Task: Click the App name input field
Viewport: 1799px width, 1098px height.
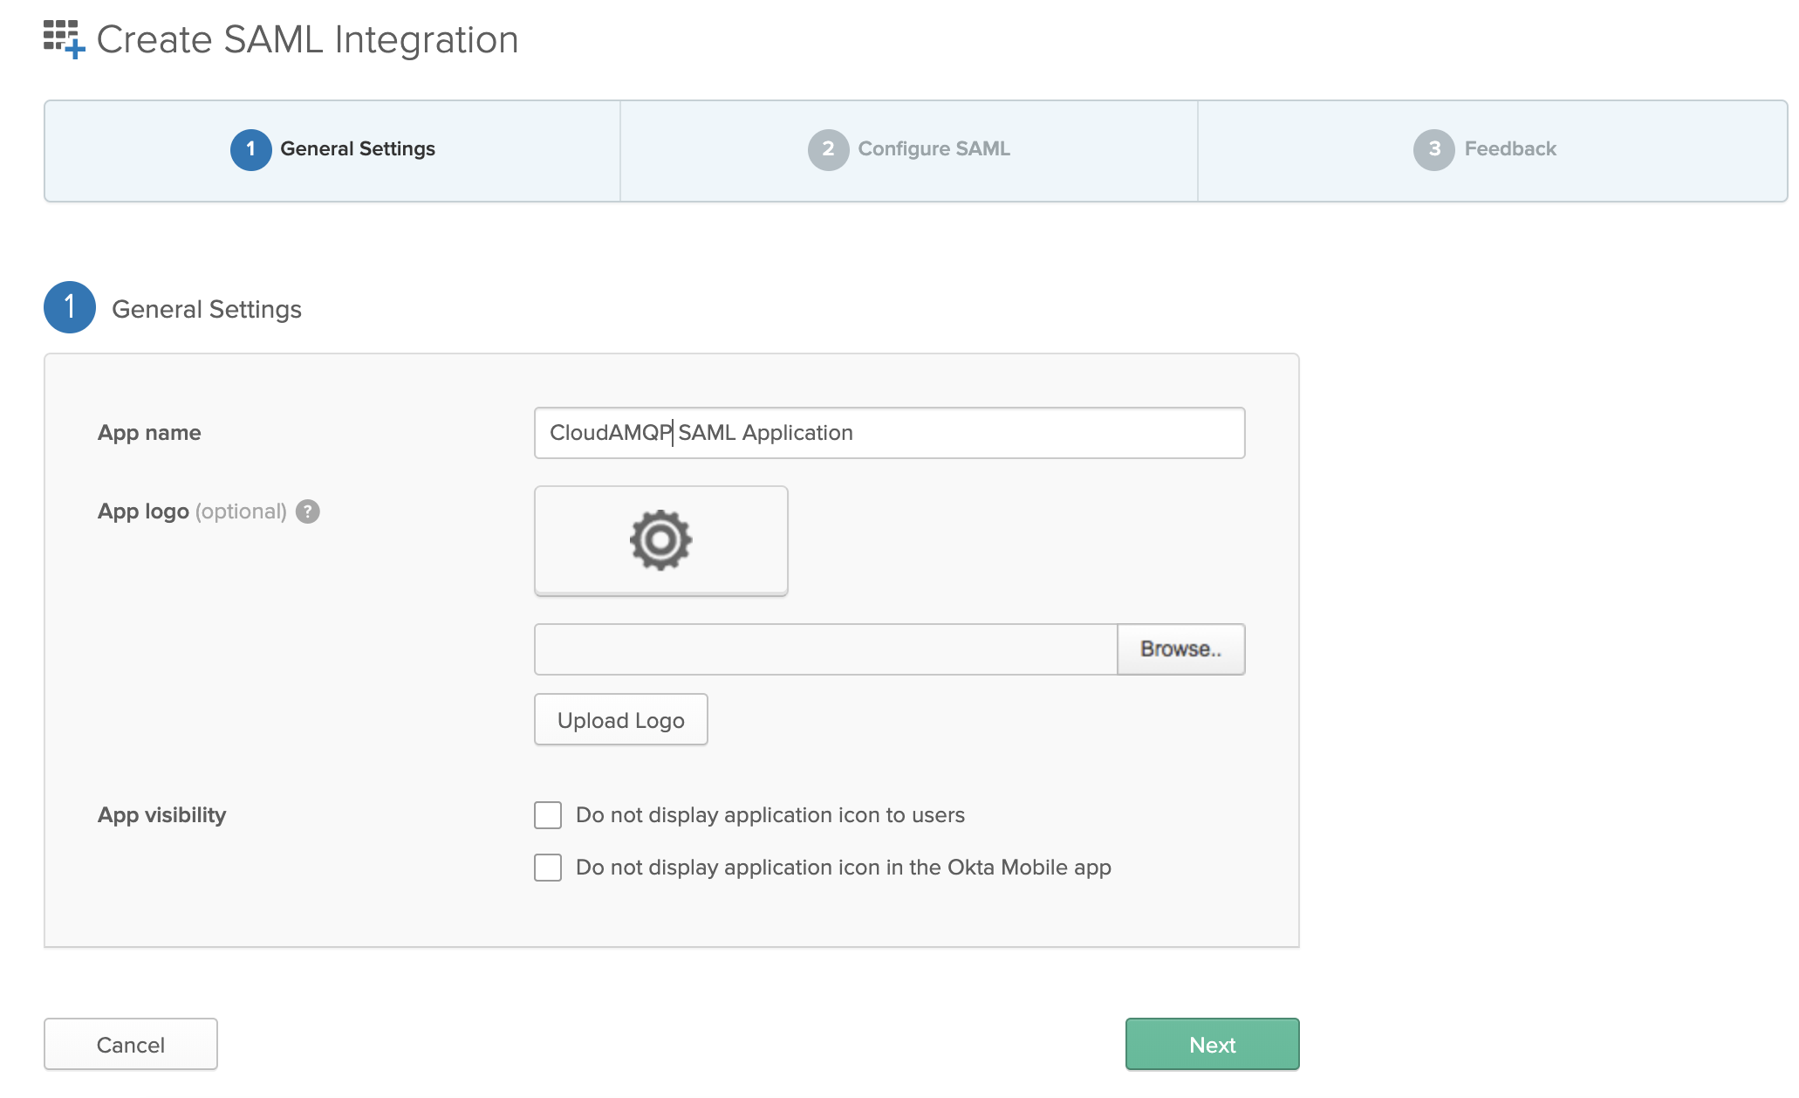Action: [889, 432]
